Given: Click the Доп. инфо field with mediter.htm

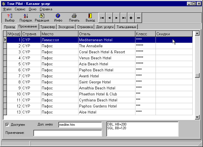Looking at the screenshot, I should [80, 125].
